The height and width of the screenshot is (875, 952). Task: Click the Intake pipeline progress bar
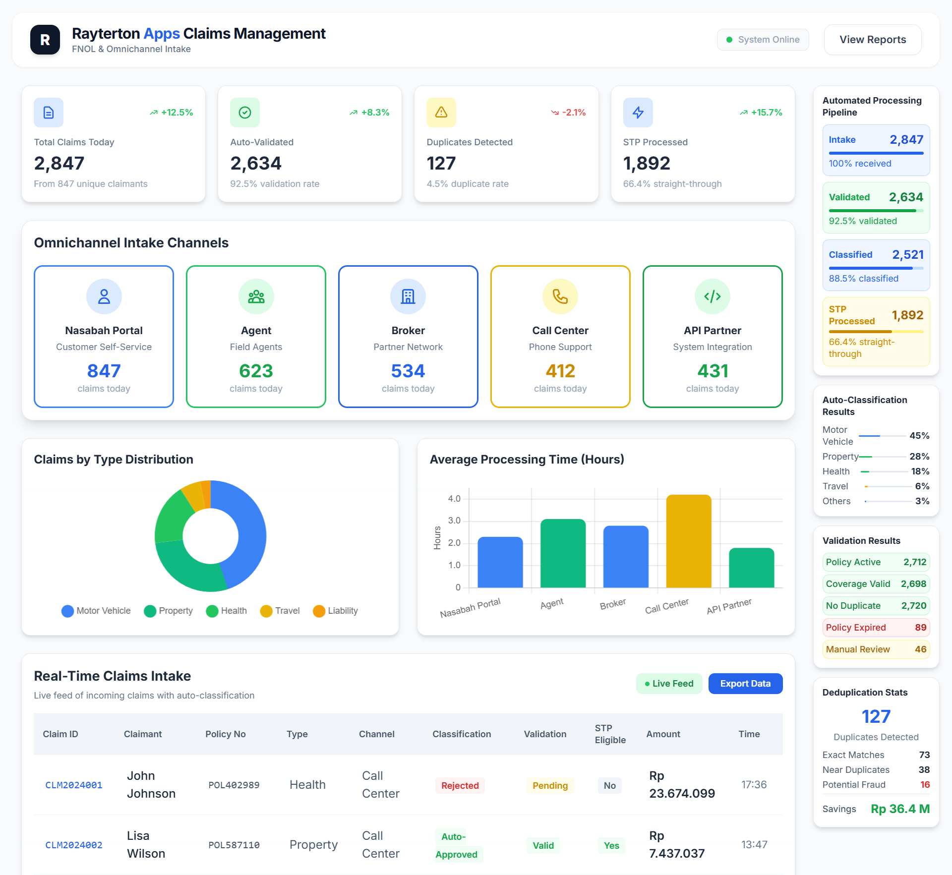click(876, 153)
